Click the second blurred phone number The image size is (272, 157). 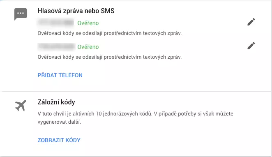[x=56, y=47]
